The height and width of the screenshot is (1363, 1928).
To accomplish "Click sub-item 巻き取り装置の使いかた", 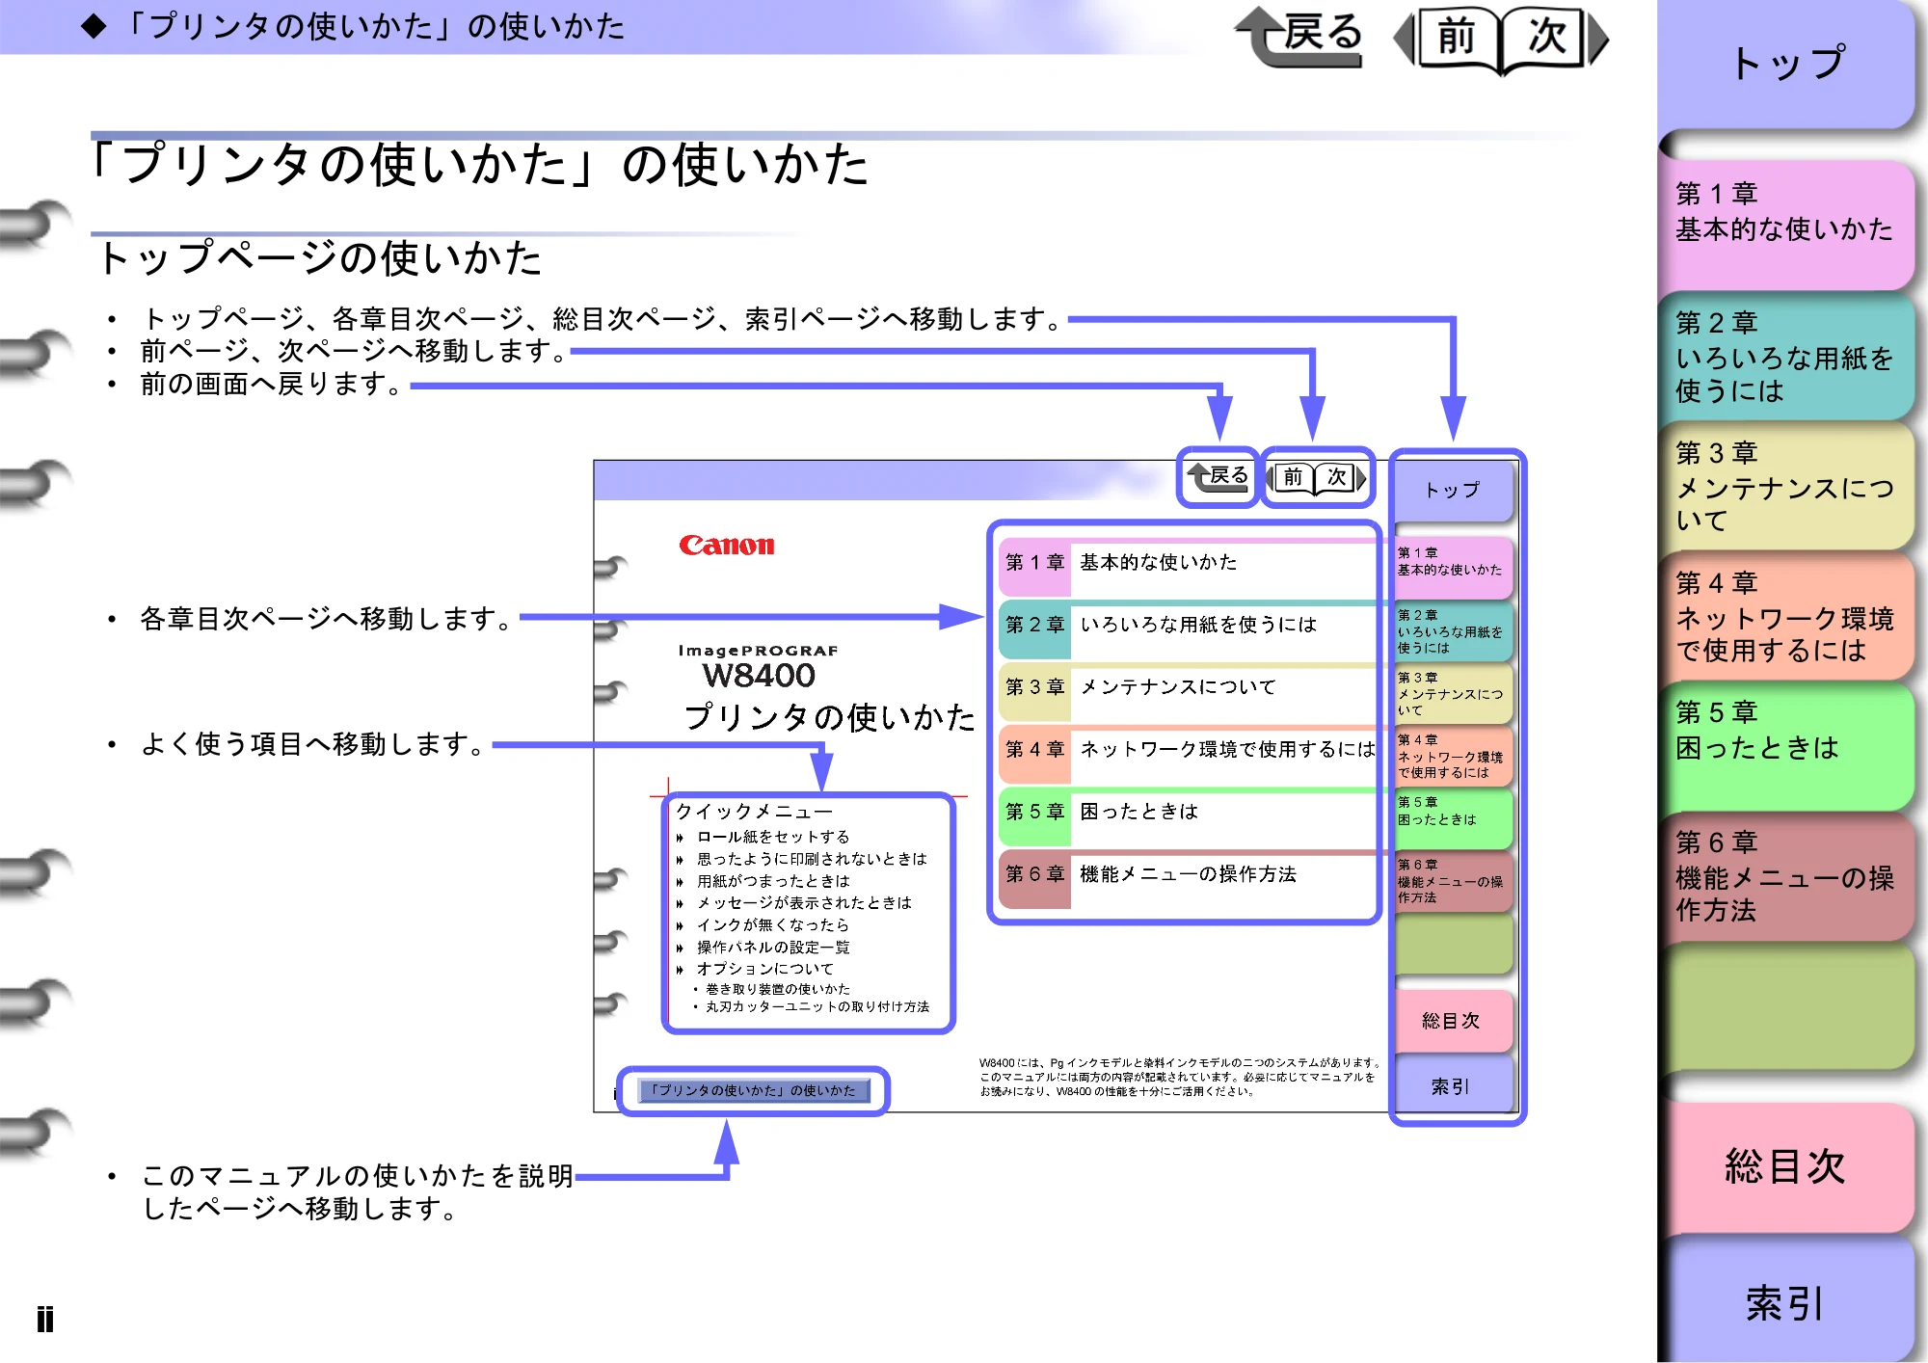I will [x=778, y=989].
